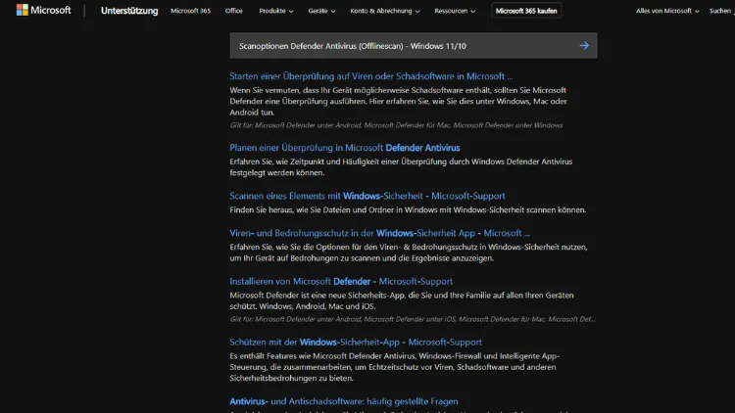
Task: Open result Viren- und Bedrohungsschutz in der Windows-Sicherheit
Action: [x=379, y=233]
